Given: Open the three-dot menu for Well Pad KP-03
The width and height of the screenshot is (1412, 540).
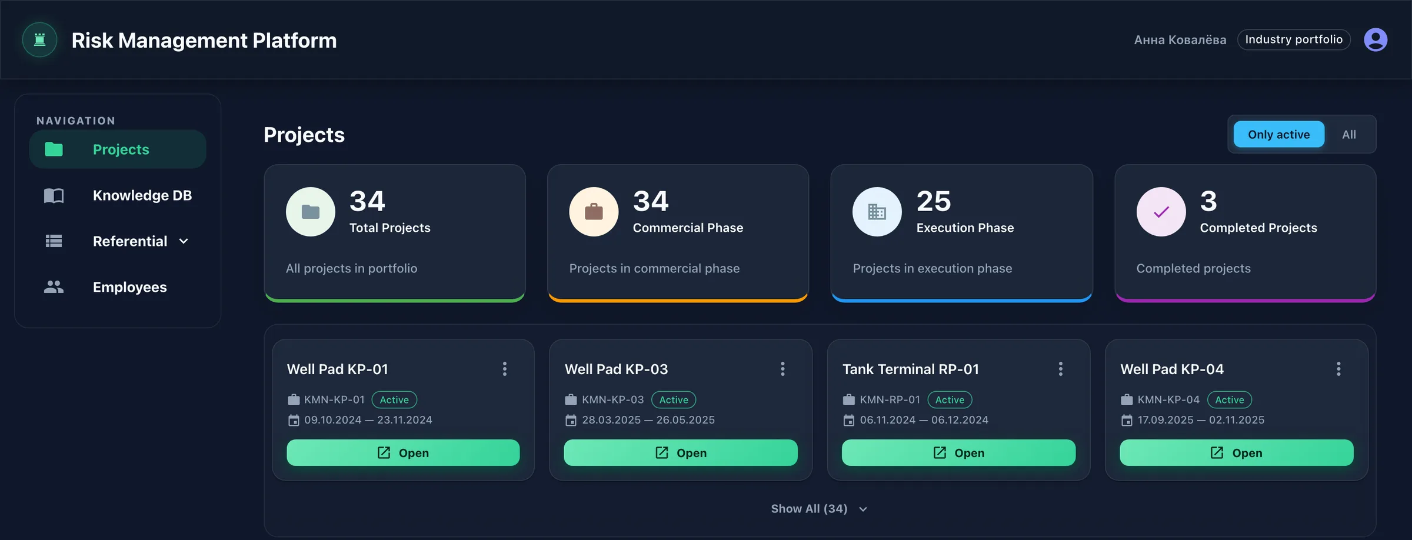Looking at the screenshot, I should 782,369.
